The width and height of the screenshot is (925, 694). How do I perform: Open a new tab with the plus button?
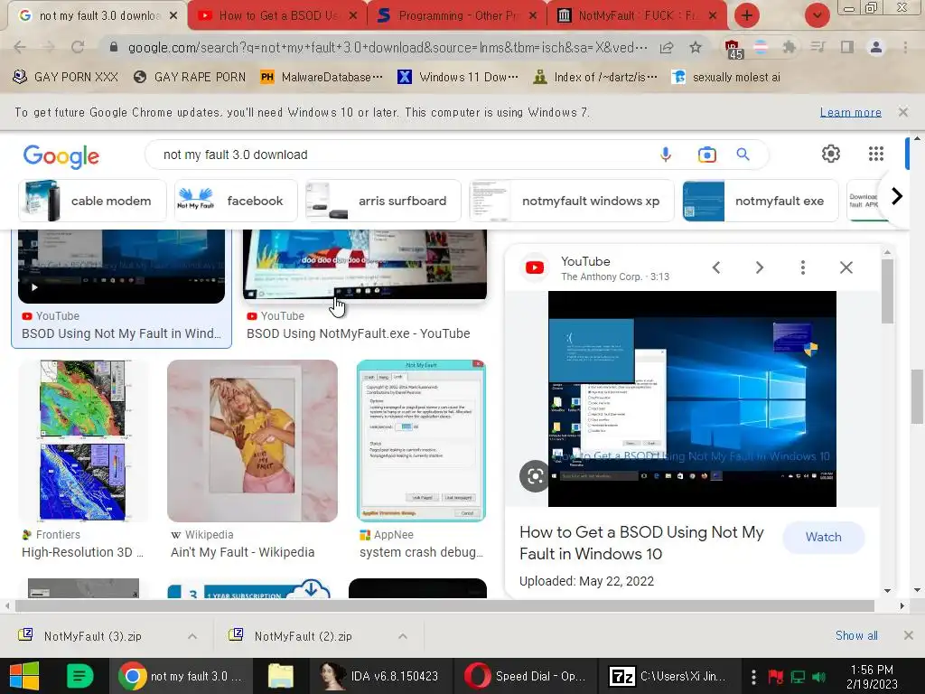tap(747, 15)
